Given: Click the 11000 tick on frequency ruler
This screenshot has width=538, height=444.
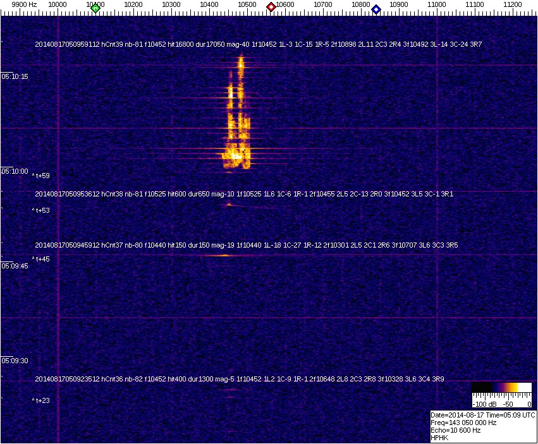Looking at the screenshot, I should pos(437,5).
